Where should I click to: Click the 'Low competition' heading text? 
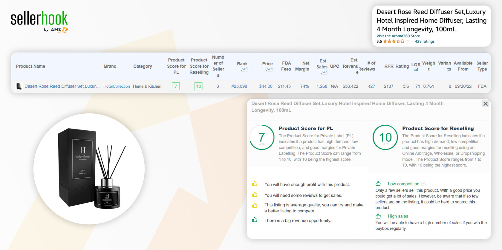point(403,184)
